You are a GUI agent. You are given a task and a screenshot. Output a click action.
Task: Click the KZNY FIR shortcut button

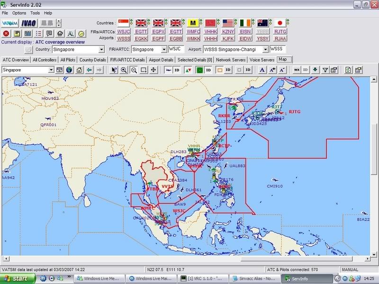click(x=228, y=31)
